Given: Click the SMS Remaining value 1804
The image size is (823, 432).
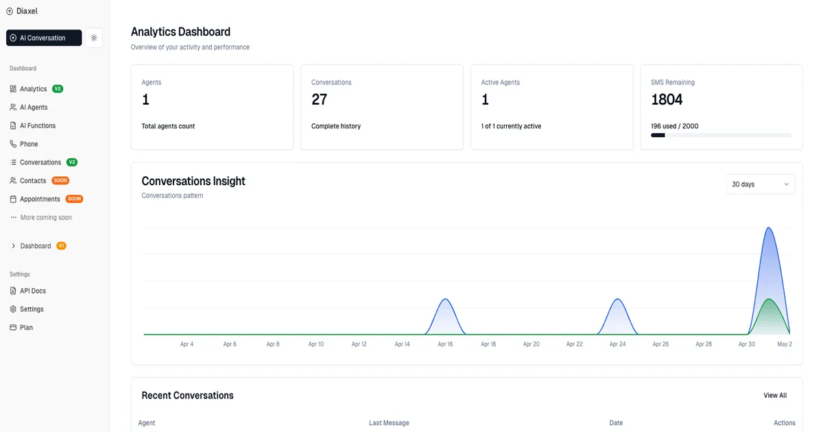Looking at the screenshot, I should tap(667, 100).
